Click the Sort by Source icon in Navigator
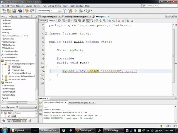 (30, 121)
